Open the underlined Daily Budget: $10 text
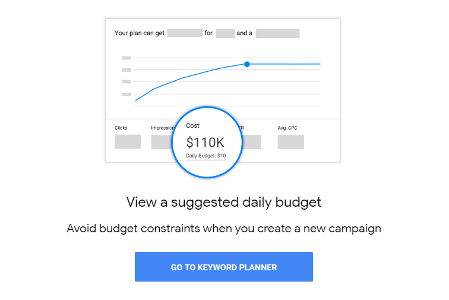 (206, 156)
